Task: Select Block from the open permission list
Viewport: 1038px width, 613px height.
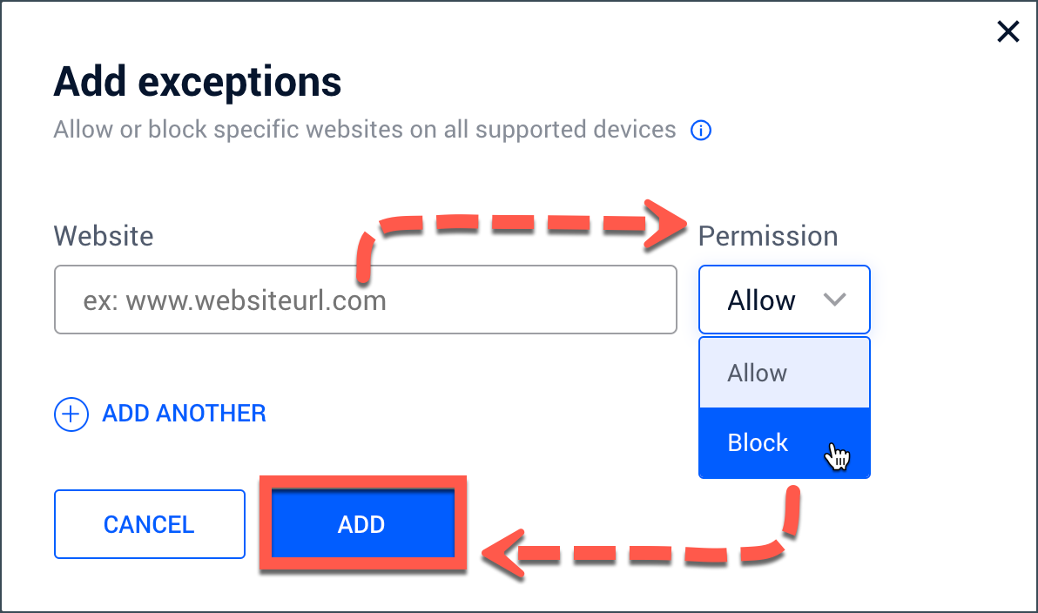Action: click(x=784, y=442)
